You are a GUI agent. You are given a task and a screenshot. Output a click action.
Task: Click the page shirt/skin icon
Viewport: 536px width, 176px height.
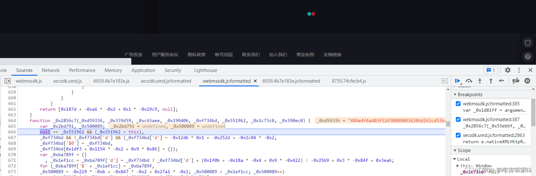point(528,43)
